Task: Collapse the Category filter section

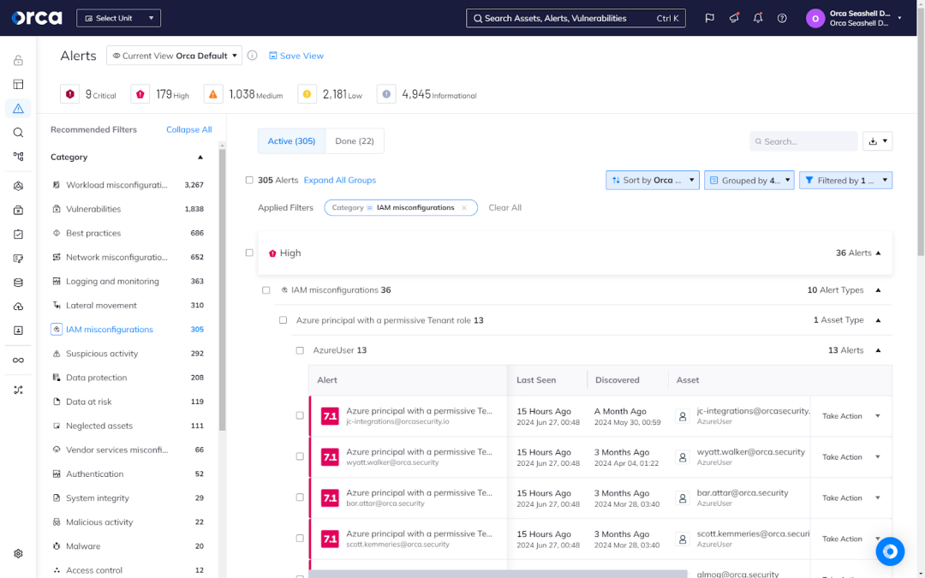Action: tap(200, 158)
